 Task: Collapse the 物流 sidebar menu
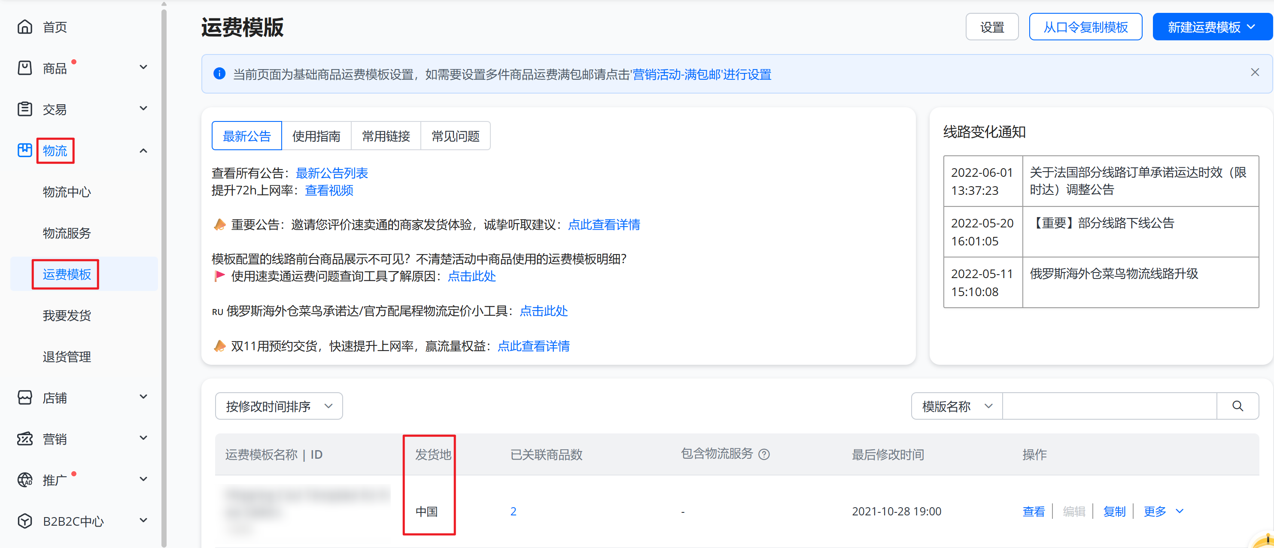click(x=143, y=151)
